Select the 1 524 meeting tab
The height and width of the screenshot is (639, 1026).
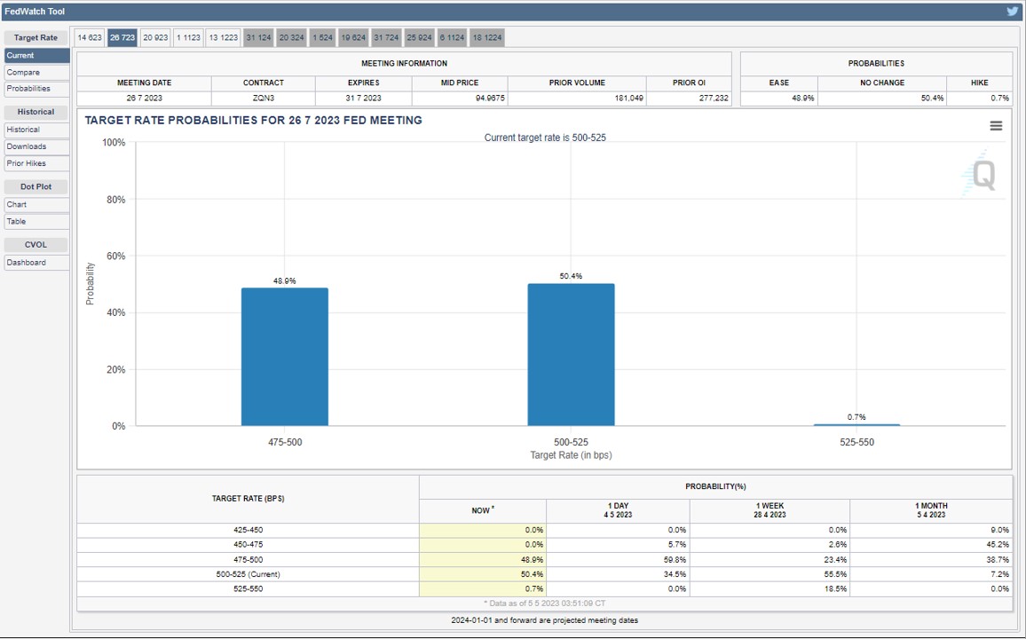point(323,37)
